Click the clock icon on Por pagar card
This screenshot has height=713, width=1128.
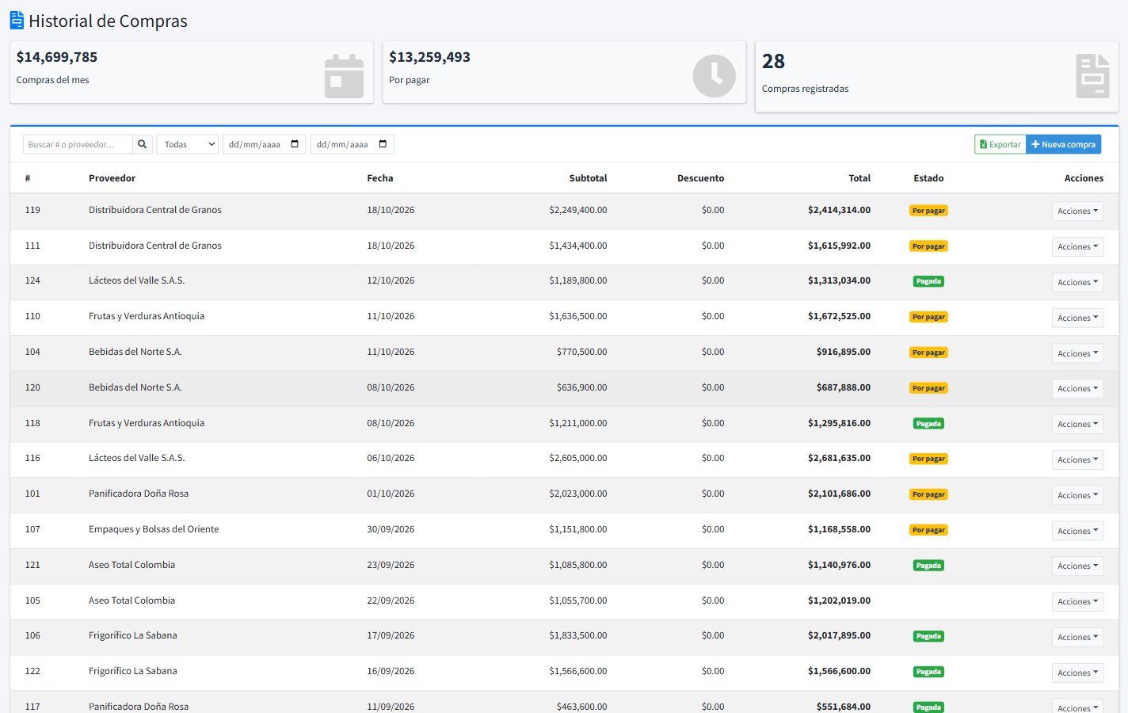tap(715, 76)
